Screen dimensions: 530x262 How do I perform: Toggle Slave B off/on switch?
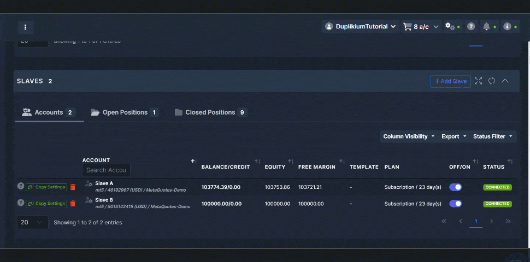pyautogui.click(x=455, y=204)
